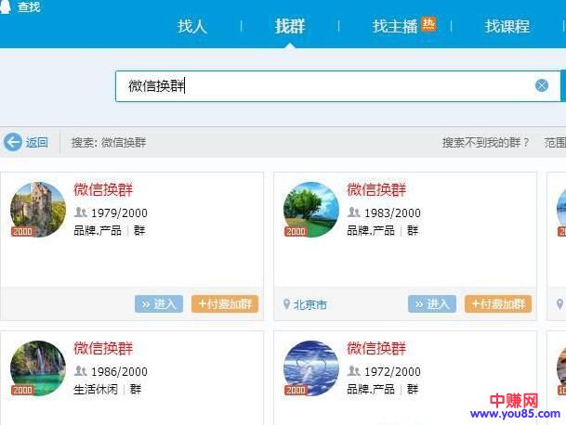566x425 pixels.
Task: Open the tree avatar group thumbnail
Action: (310, 209)
